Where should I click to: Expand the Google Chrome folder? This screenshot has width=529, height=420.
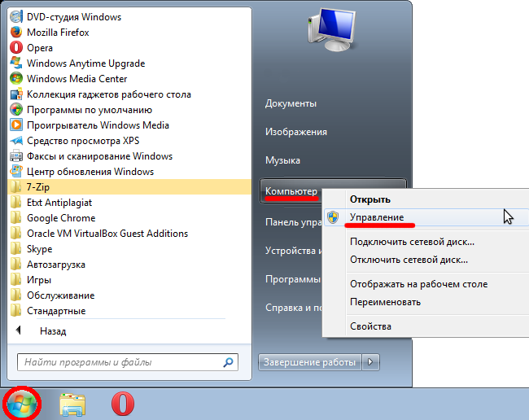click(129, 218)
